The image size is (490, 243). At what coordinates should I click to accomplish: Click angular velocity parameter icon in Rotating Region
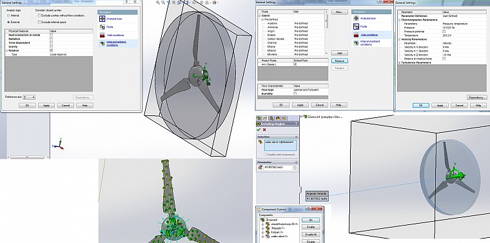tap(260, 168)
